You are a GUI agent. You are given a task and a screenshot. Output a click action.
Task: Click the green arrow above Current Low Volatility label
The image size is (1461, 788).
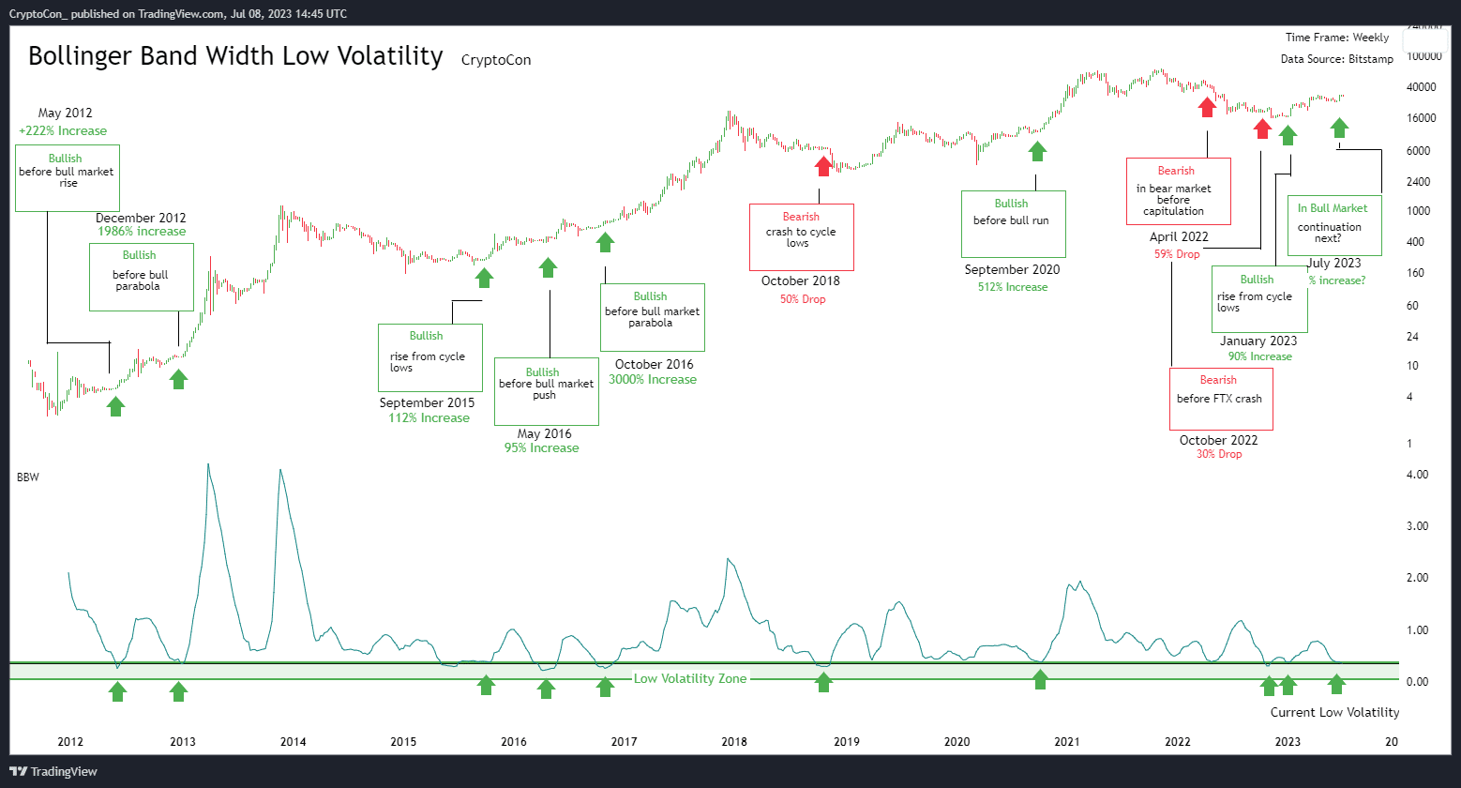point(1336,684)
